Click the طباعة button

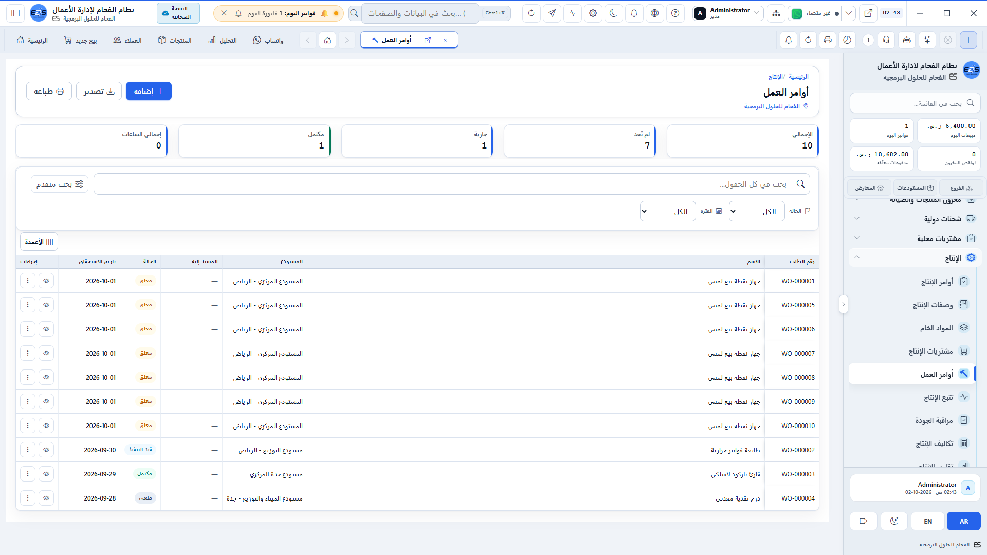(49, 91)
